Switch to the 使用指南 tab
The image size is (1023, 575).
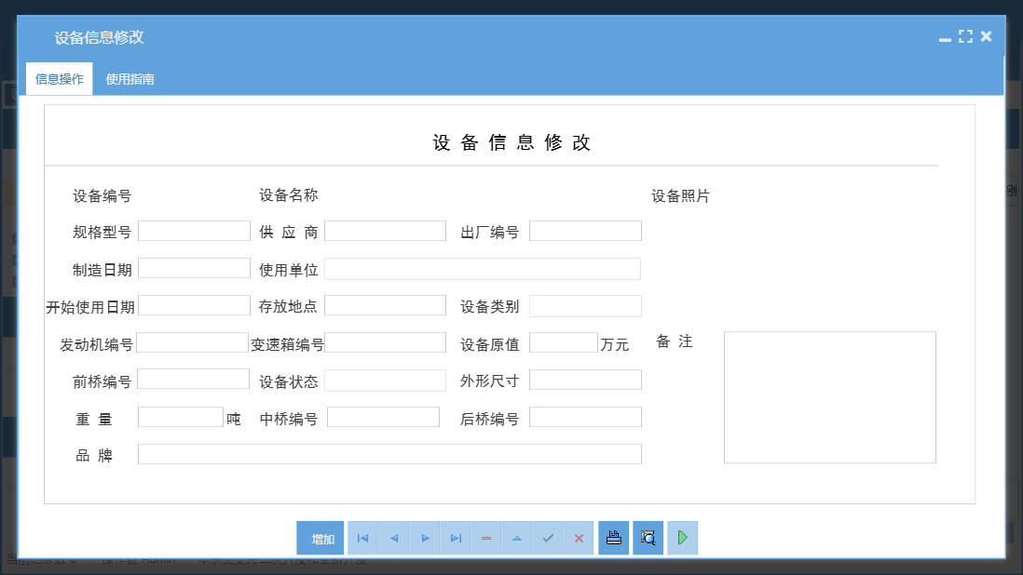coord(130,78)
